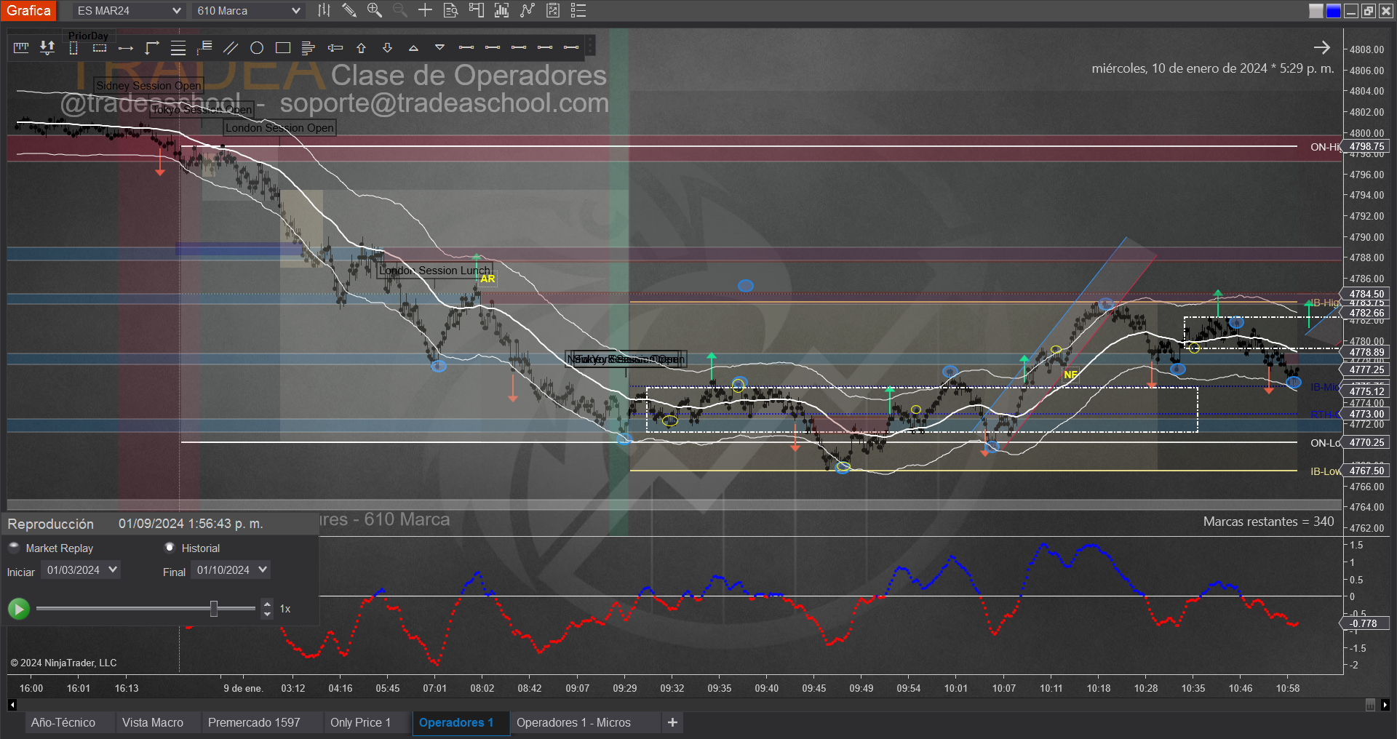Click the blue link color swatch
This screenshot has width=1397, height=739.
click(1334, 11)
